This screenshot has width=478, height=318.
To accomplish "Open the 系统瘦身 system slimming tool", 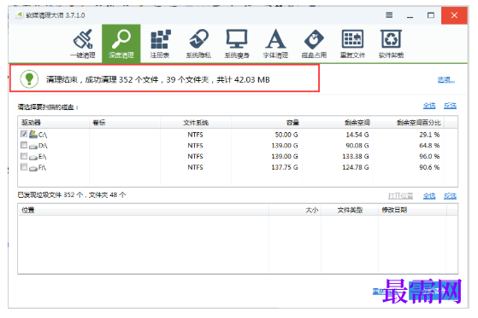I will [x=237, y=43].
